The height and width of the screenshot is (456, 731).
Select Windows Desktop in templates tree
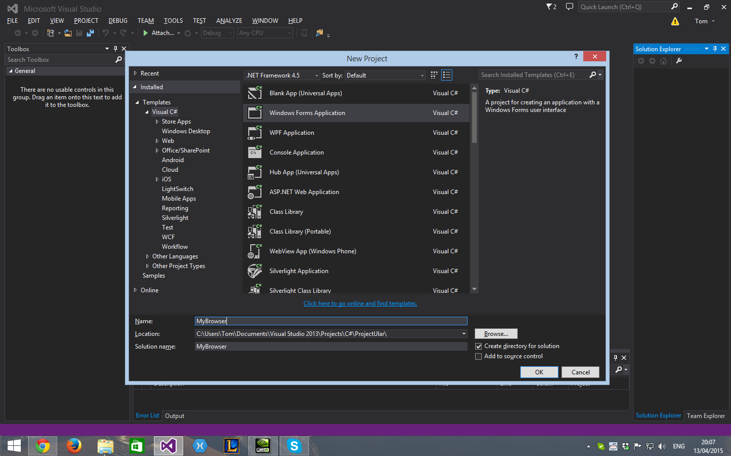[186, 131]
